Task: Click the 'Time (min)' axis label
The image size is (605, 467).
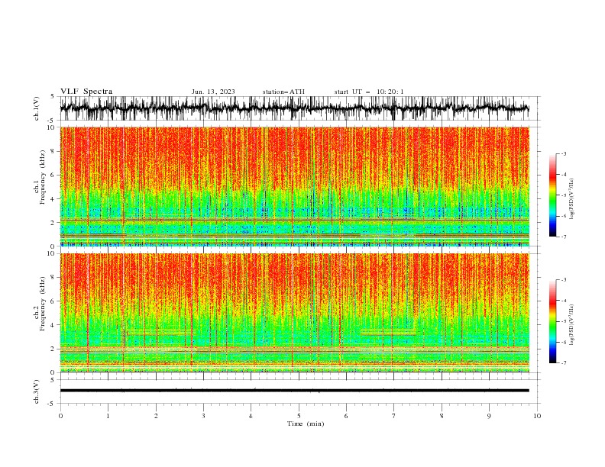Action: pyautogui.click(x=306, y=424)
